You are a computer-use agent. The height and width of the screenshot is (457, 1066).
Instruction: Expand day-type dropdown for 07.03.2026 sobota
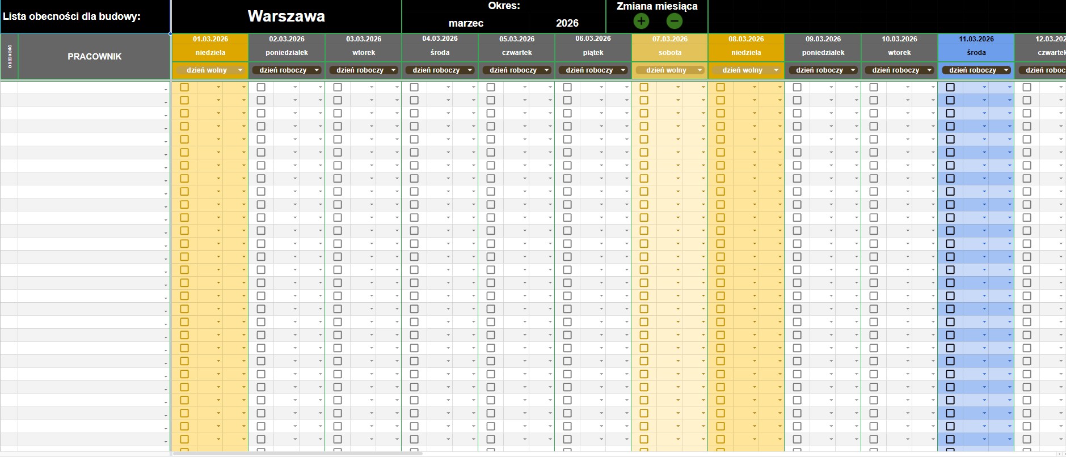tap(700, 70)
